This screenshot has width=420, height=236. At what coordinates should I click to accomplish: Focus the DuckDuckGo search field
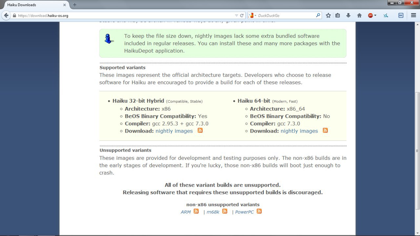(286, 15)
